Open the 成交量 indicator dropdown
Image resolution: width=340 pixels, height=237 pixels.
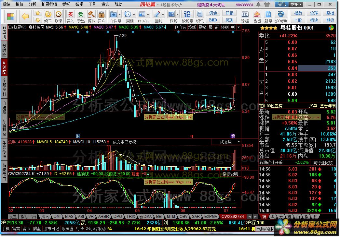(239, 142)
